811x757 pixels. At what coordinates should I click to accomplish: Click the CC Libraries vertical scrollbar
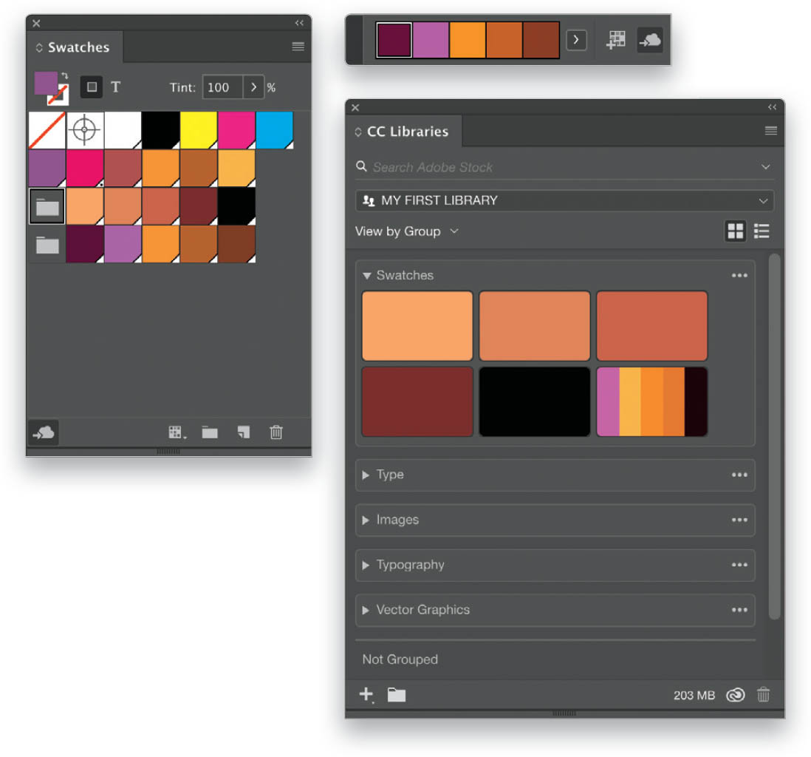[x=774, y=436]
